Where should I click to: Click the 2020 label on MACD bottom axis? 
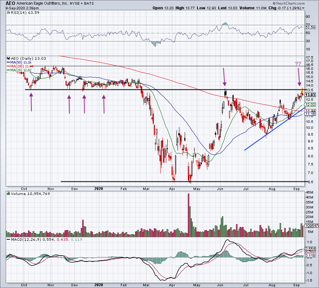pos(99,285)
